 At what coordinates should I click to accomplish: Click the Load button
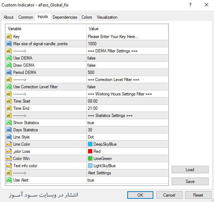click(190, 170)
